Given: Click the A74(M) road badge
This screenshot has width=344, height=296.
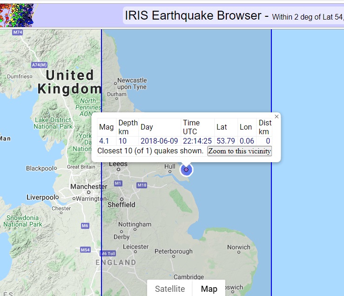Looking at the screenshot, I should click(39, 65).
